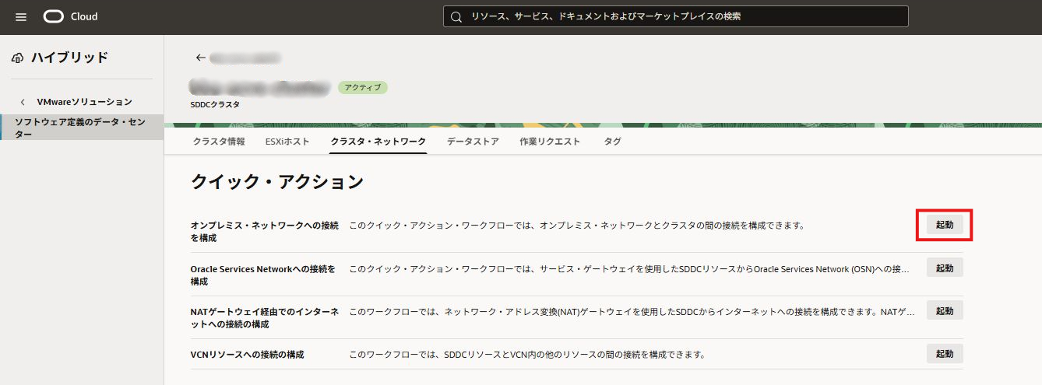Switch to the タグ tab
The width and height of the screenshot is (1042, 385).
[612, 142]
